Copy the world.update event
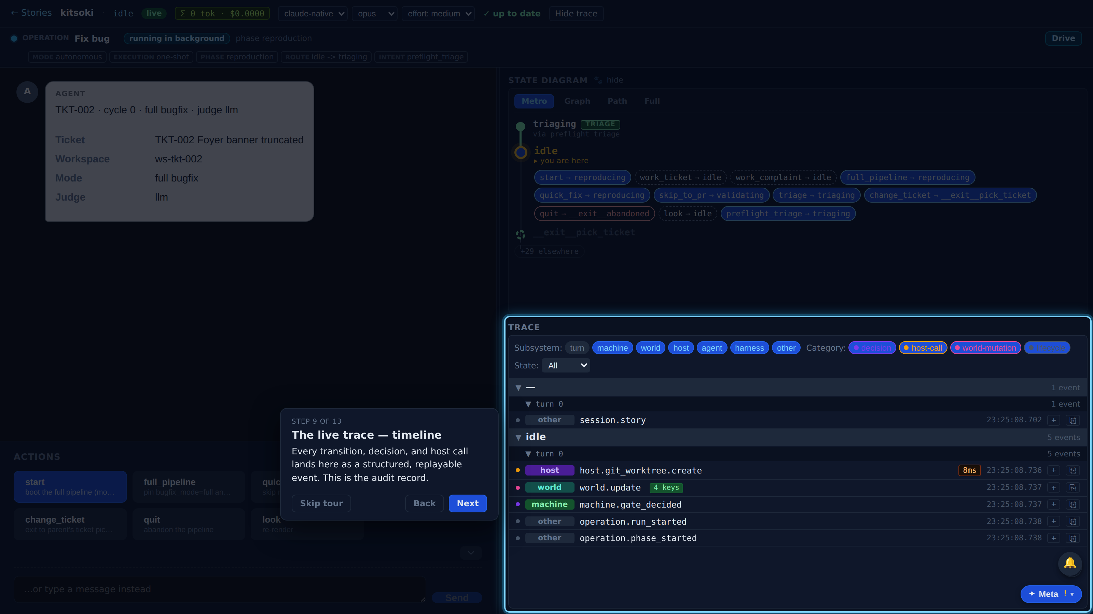Screen dimensions: 1093x614 pos(1073,488)
